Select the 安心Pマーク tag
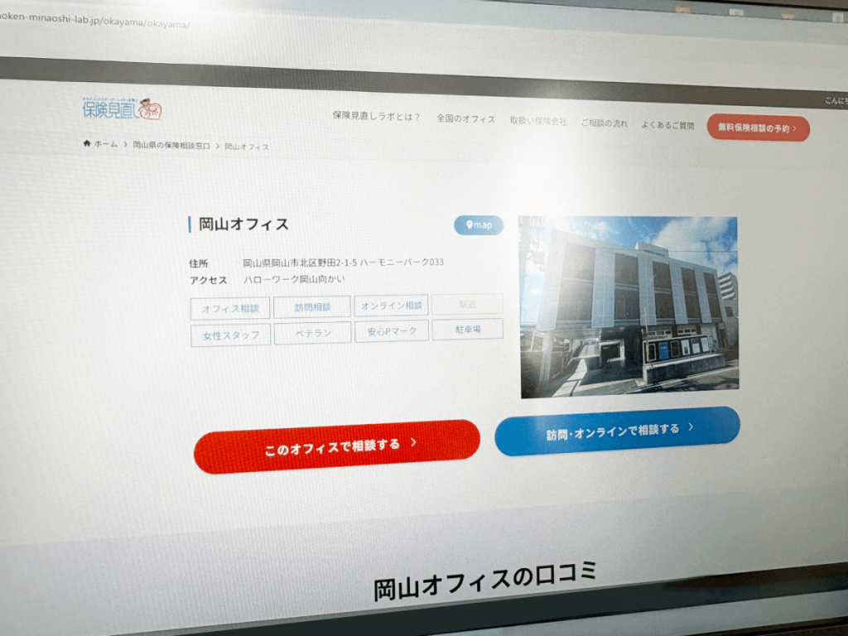Viewport: 848px width, 636px height. (x=392, y=331)
